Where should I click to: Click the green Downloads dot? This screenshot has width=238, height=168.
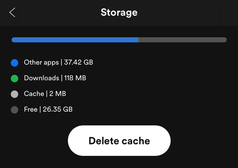[x=15, y=79]
